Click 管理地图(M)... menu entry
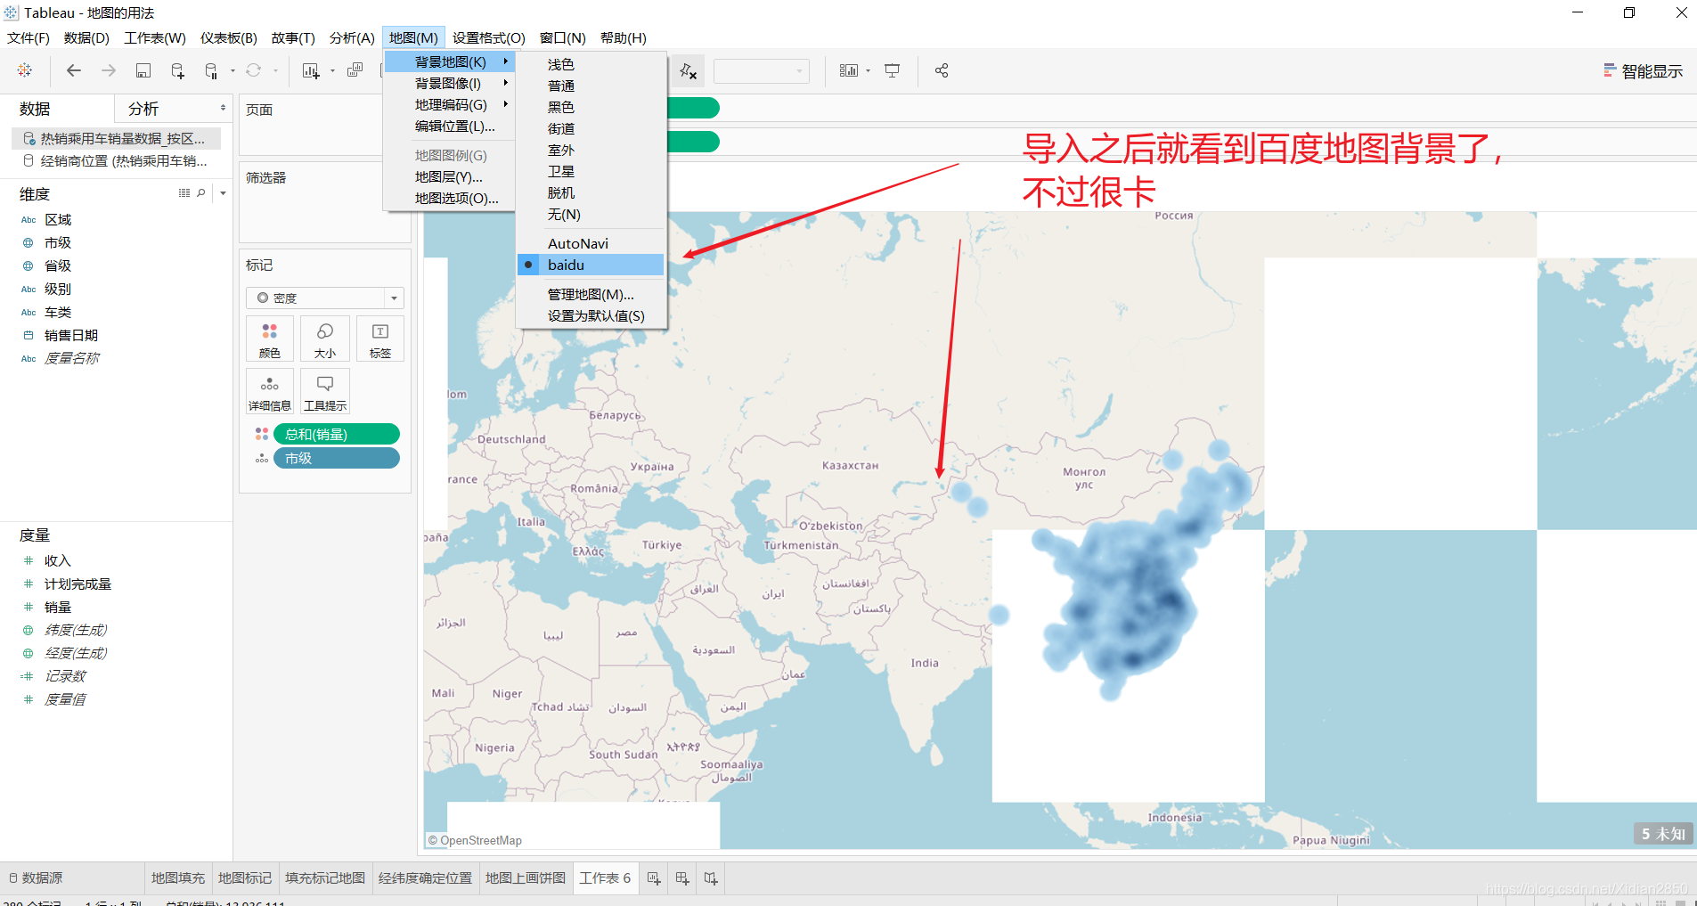 [x=591, y=294]
